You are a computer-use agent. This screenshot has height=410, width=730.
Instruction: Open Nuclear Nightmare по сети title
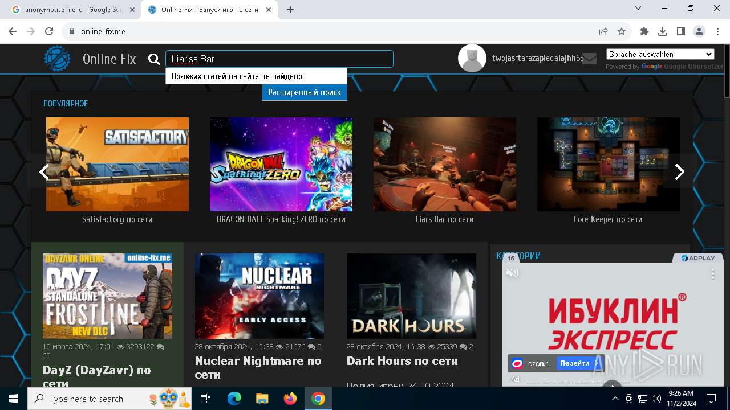pyautogui.click(x=258, y=367)
